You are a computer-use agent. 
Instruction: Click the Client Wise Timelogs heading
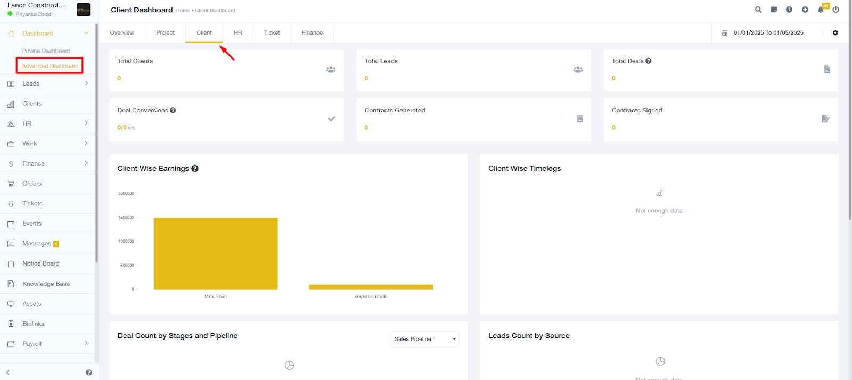[525, 169]
